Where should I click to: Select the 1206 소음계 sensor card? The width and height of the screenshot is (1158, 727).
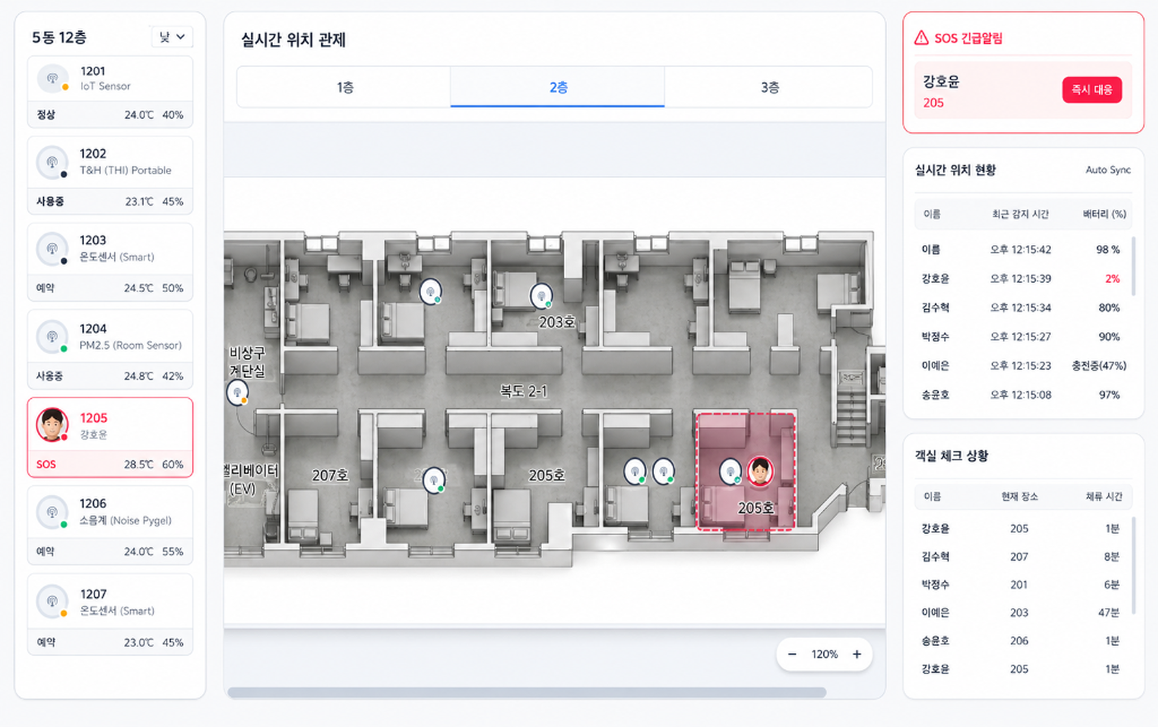110,525
